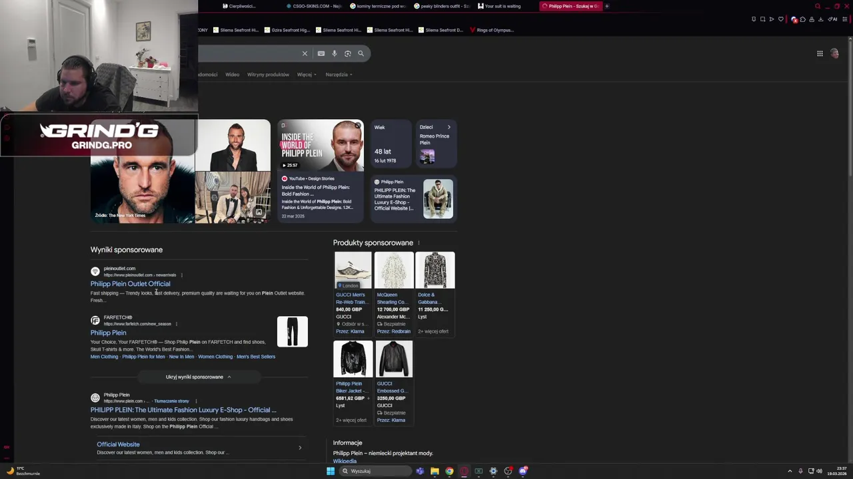Open Microsoft Teams from the taskbar

point(420,471)
